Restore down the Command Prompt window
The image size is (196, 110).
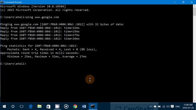(x=183, y=2)
